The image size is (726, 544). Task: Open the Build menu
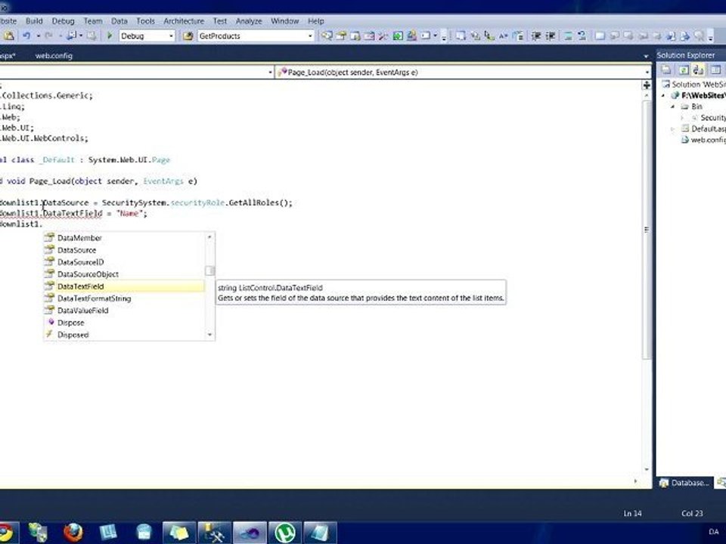coord(34,21)
